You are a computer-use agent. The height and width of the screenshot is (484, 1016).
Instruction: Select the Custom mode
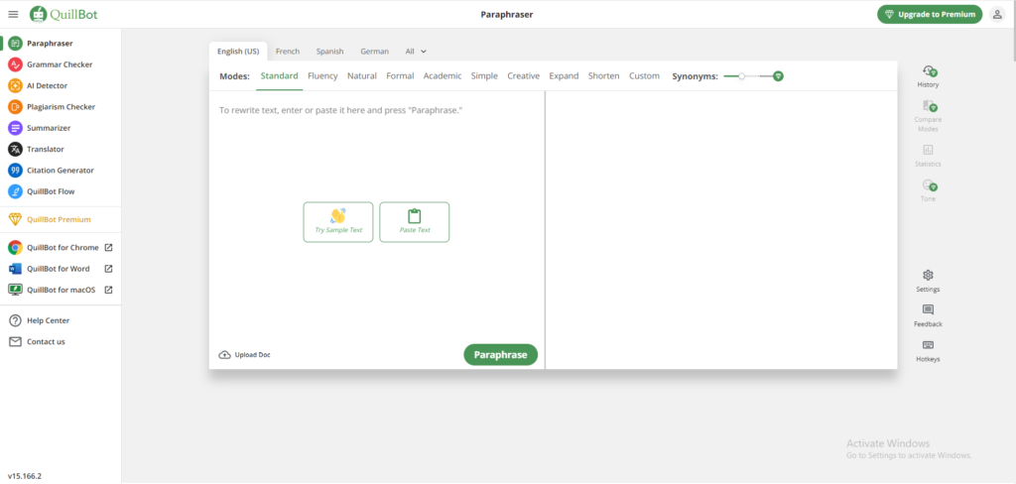click(x=644, y=75)
